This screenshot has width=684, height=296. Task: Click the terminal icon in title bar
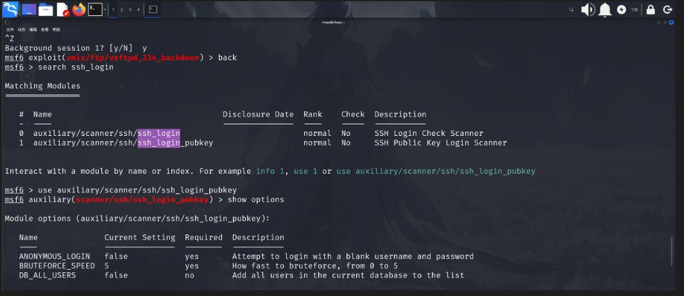(7, 22)
